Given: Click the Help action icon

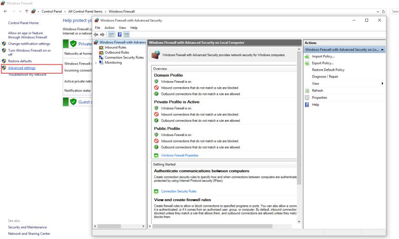Looking at the screenshot, I should tap(307, 104).
